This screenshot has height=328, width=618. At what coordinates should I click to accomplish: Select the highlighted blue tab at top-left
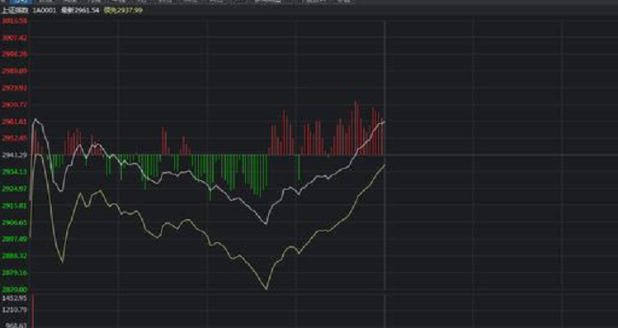pos(21,2)
